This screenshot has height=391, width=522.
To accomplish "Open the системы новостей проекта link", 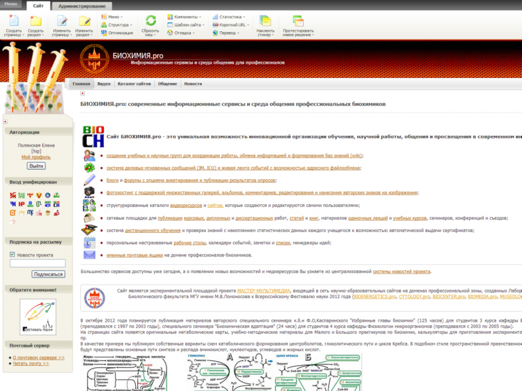I will (x=401, y=272).
